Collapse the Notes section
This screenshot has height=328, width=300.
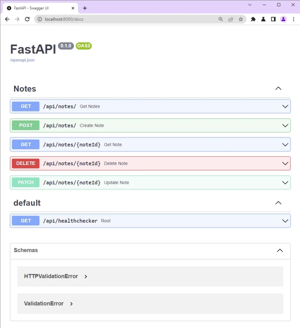coord(278,88)
